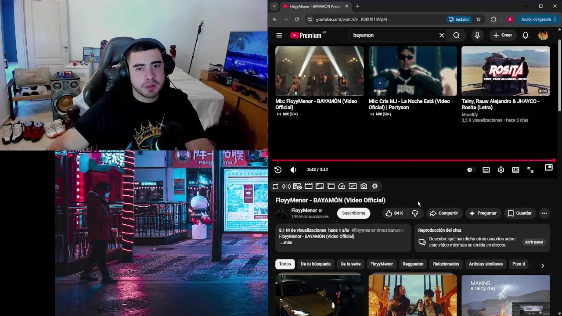Open the Modify channel link
Screen dimensions: 562x316
(x=470, y=115)
